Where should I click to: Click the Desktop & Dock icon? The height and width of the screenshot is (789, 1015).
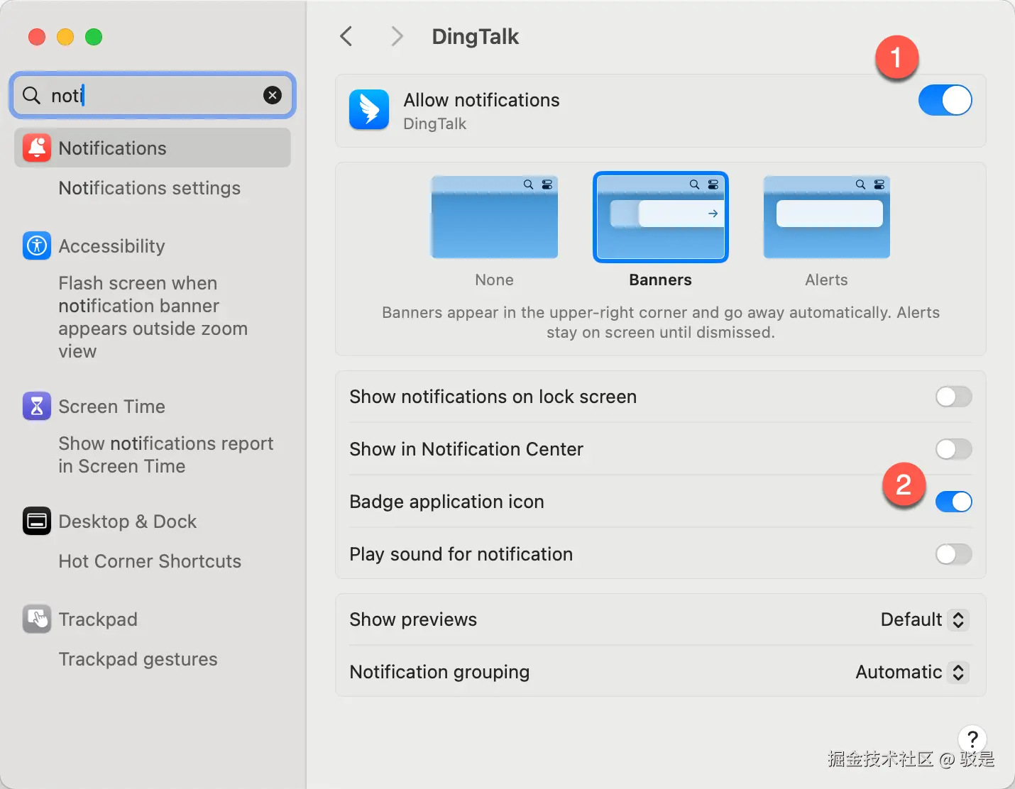[37, 521]
